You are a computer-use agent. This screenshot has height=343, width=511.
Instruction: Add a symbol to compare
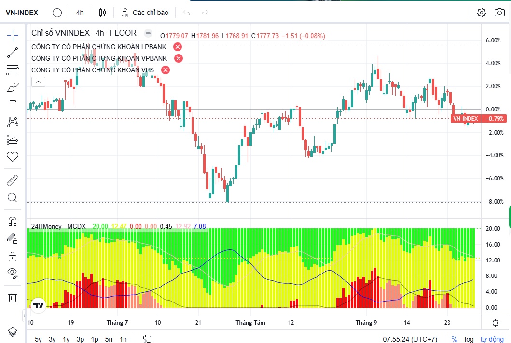57,13
